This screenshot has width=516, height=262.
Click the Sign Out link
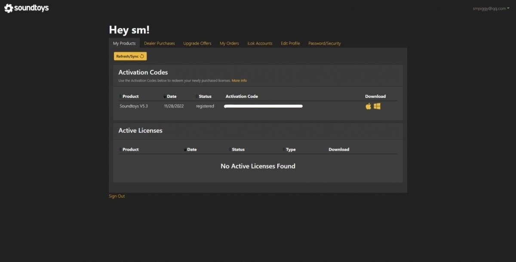(x=117, y=196)
